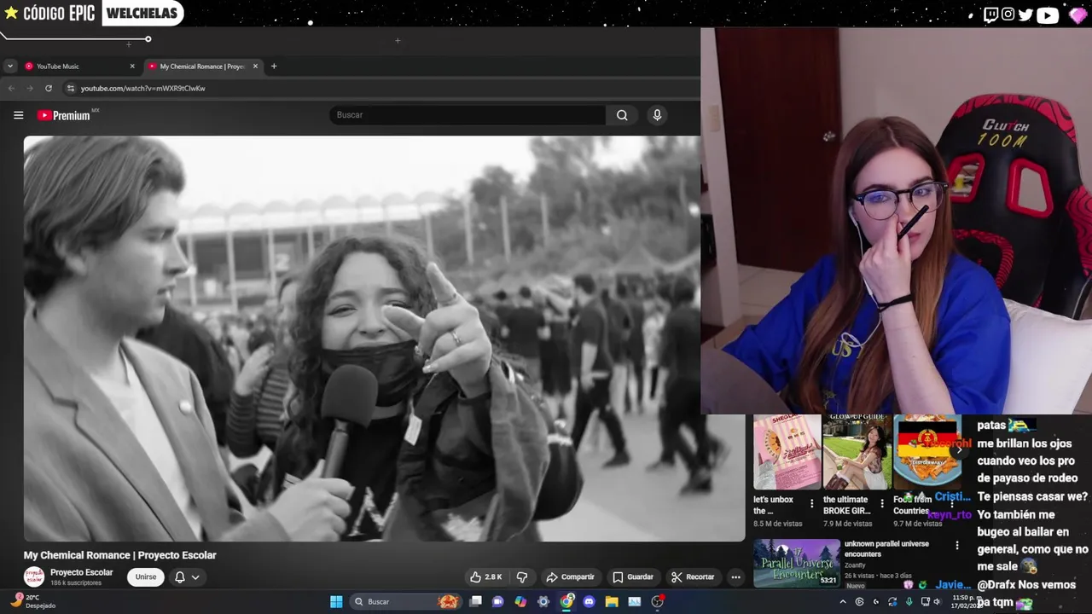This screenshot has width=1092, height=614.
Task: Click the taskbar Buscar search box
Action: click(406, 602)
